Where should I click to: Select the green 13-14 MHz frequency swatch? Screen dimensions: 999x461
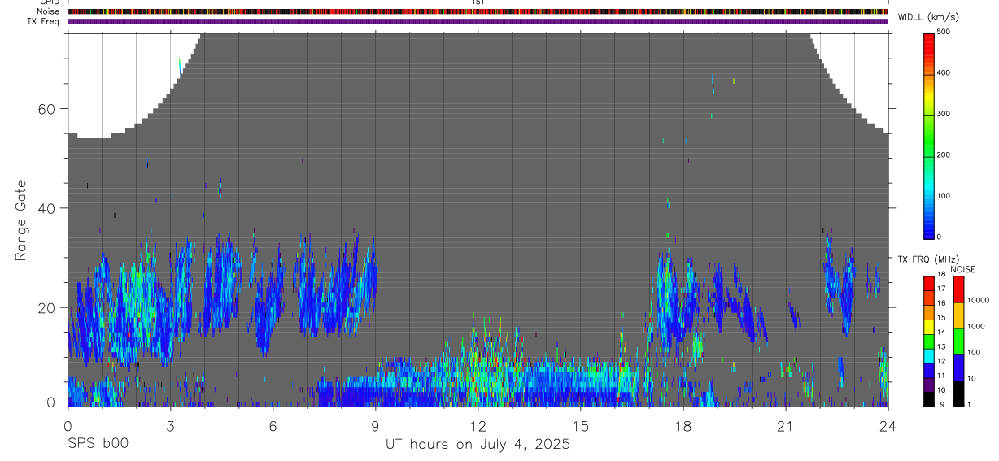tap(928, 341)
